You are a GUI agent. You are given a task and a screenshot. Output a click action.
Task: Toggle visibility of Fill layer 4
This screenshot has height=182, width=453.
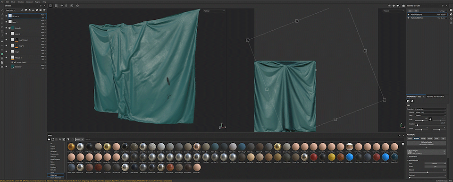coord(6,16)
